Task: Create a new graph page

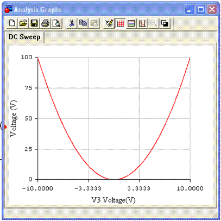Action: [12, 23]
